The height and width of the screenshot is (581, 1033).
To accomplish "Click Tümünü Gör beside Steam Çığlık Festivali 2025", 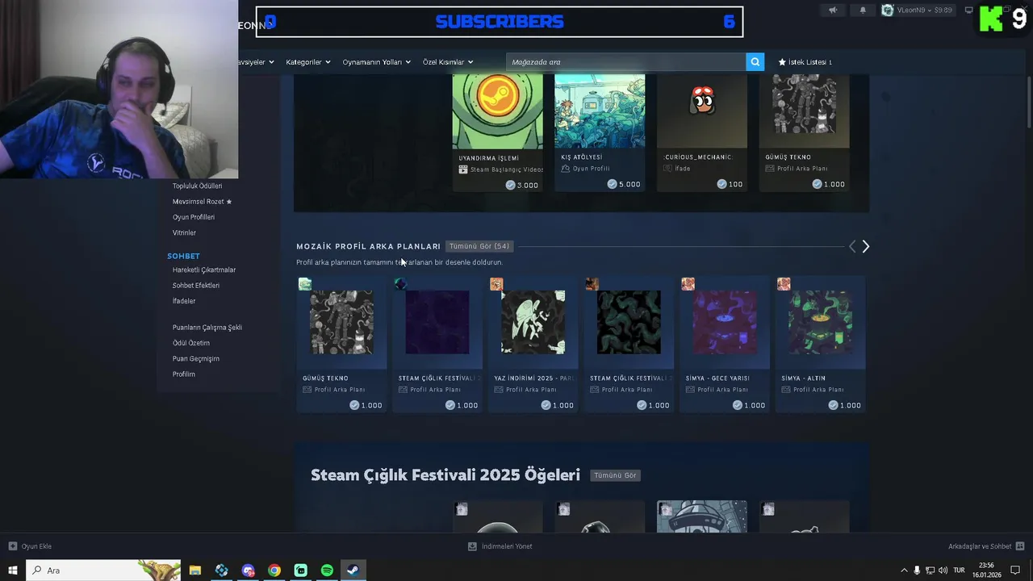I will (616, 475).
